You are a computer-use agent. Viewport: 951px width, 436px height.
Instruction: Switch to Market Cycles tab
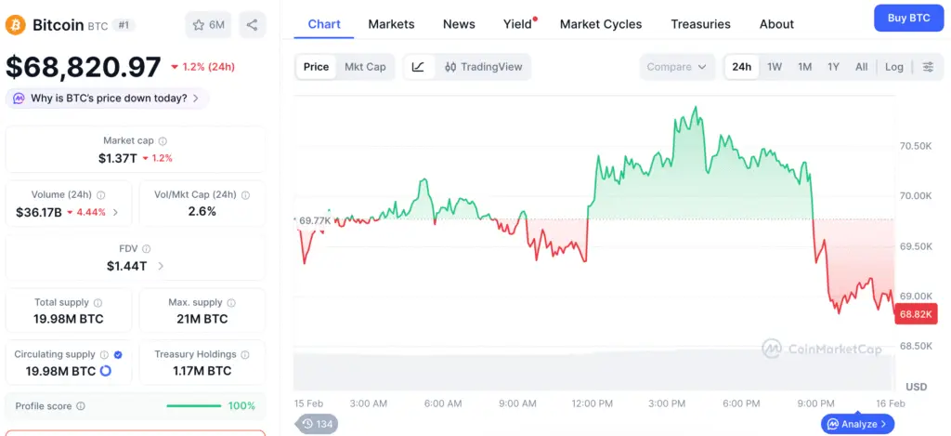600,24
